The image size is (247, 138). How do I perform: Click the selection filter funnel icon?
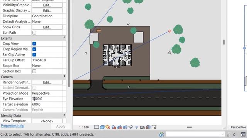click(x=229, y=135)
